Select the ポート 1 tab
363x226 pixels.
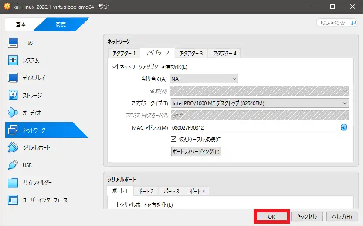120,191
